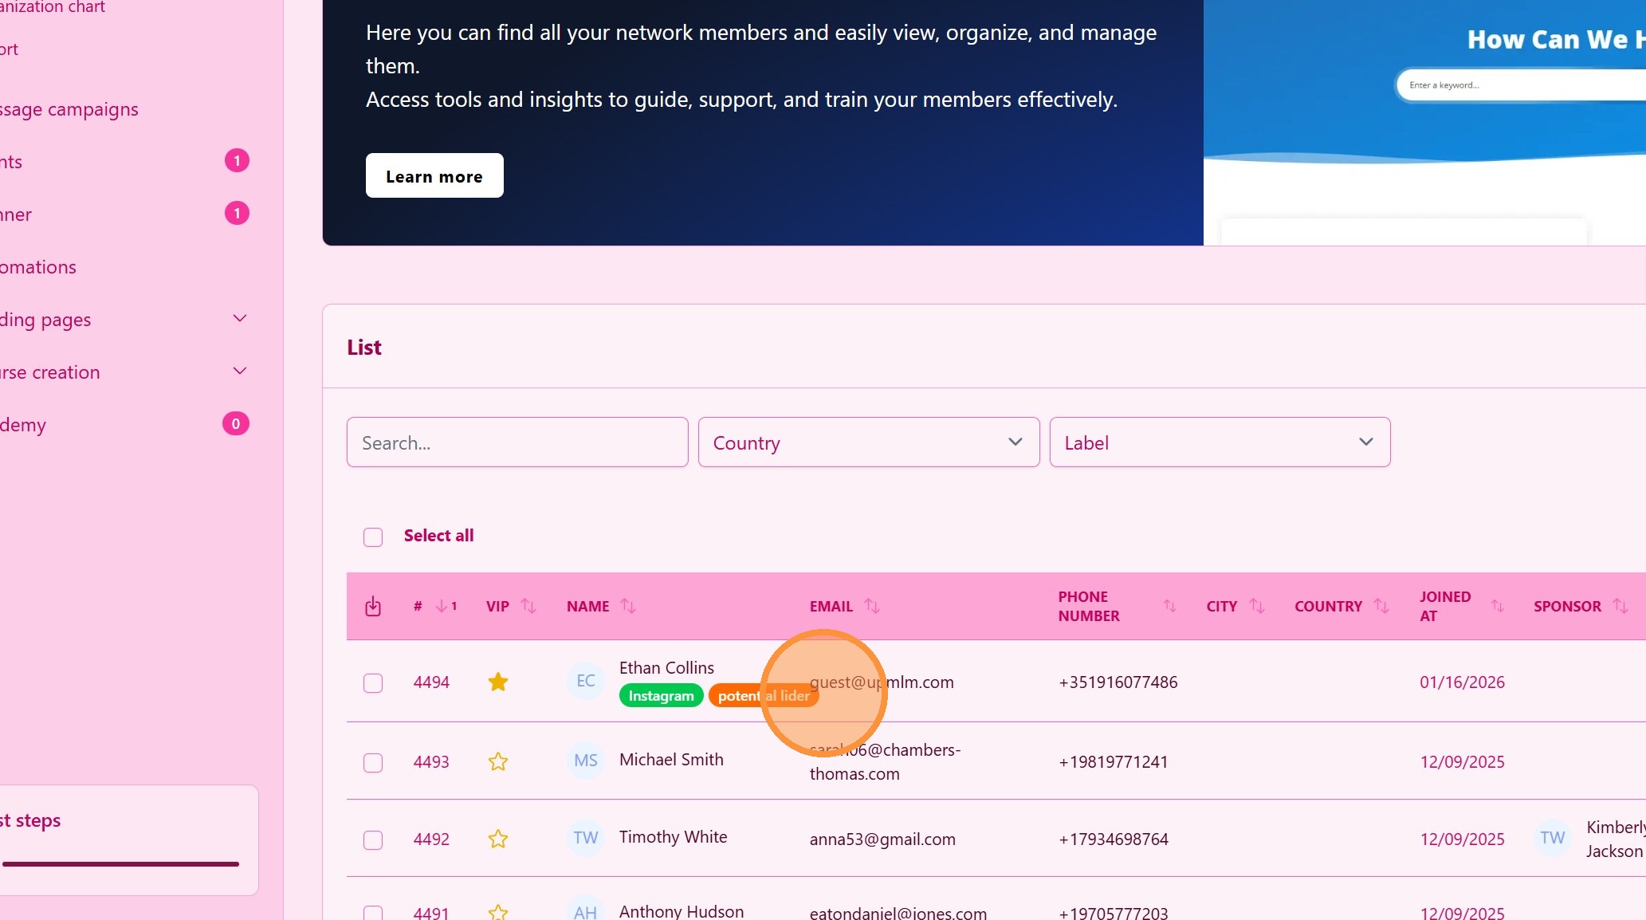1646x920 pixels.
Task: Mark Michael Smith as VIP star
Action: pos(498,762)
